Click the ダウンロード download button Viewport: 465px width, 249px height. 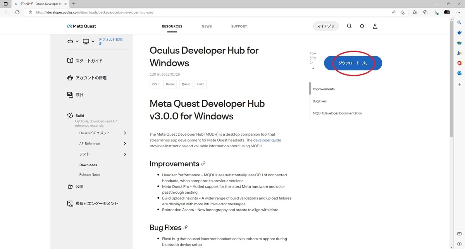(353, 62)
